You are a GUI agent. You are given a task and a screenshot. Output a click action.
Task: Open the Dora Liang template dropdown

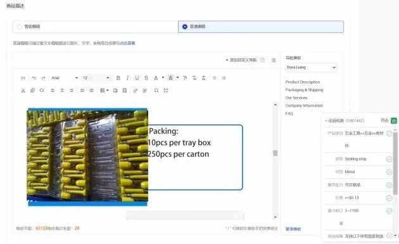[312, 67]
